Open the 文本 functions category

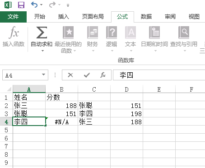(x=130, y=39)
